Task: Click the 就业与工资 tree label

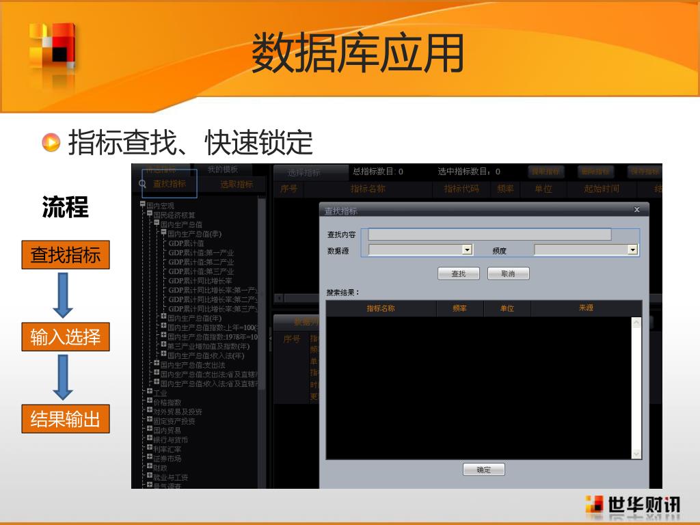Action: [x=170, y=477]
